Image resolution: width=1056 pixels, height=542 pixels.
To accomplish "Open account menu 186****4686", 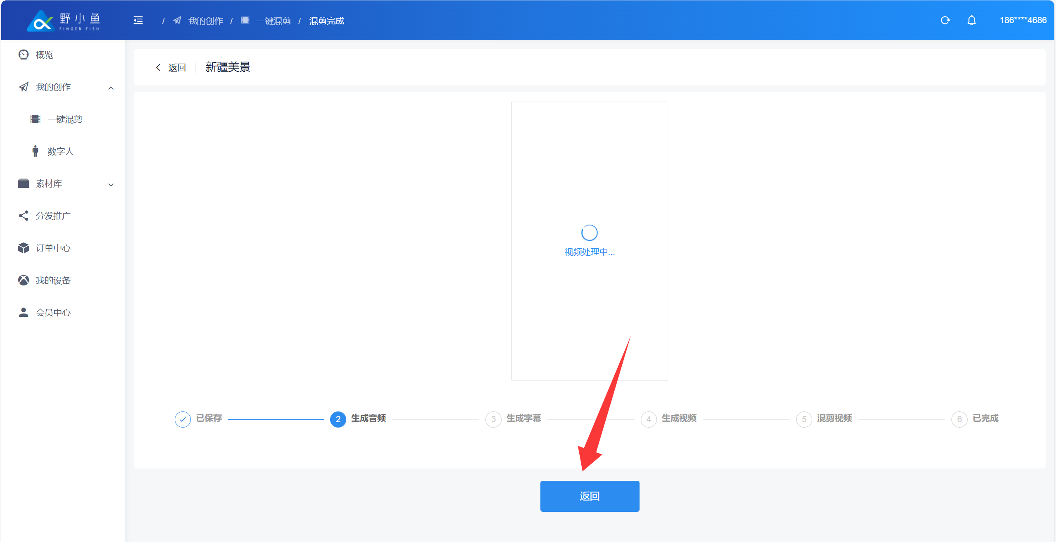I will pyautogui.click(x=1023, y=20).
